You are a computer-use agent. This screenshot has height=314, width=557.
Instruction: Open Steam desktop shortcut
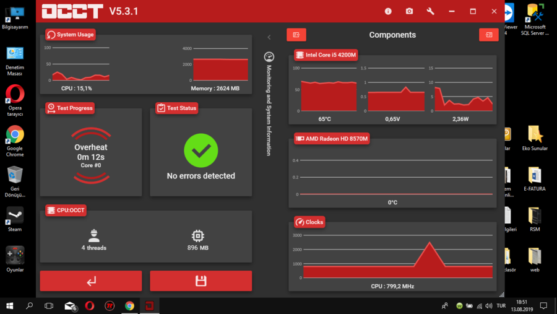click(15, 219)
